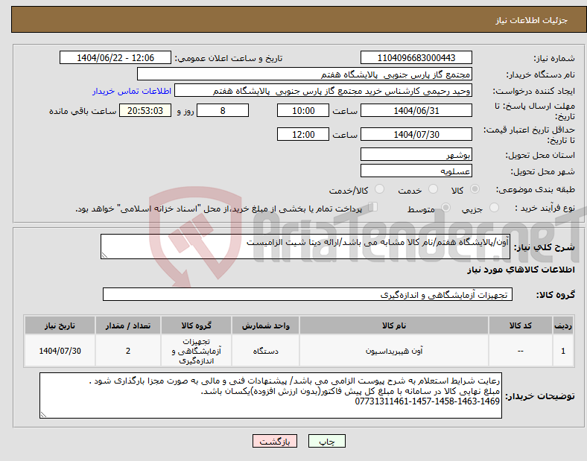
Task: Select the کالا radio button
Action: point(475,189)
